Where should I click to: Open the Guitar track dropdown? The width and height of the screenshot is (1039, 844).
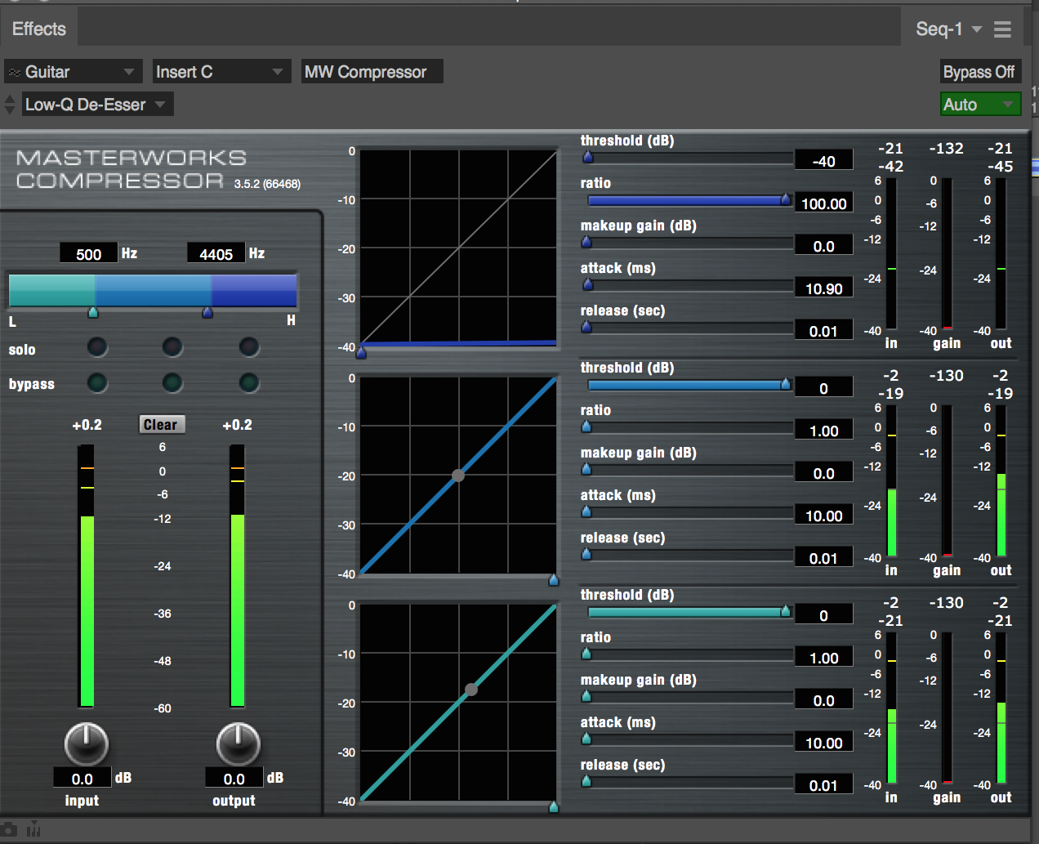(x=72, y=71)
